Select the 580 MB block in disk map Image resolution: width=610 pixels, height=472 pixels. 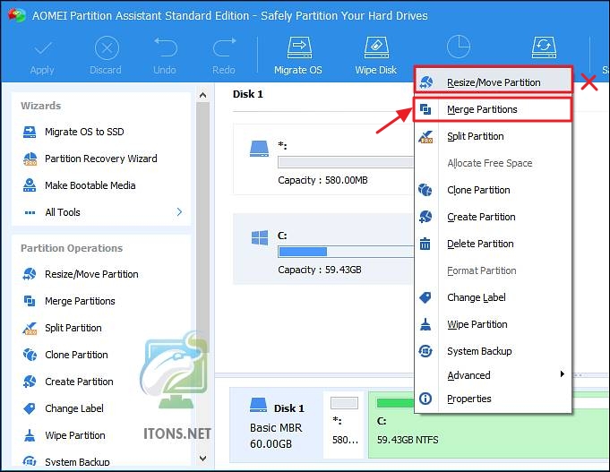point(345,425)
